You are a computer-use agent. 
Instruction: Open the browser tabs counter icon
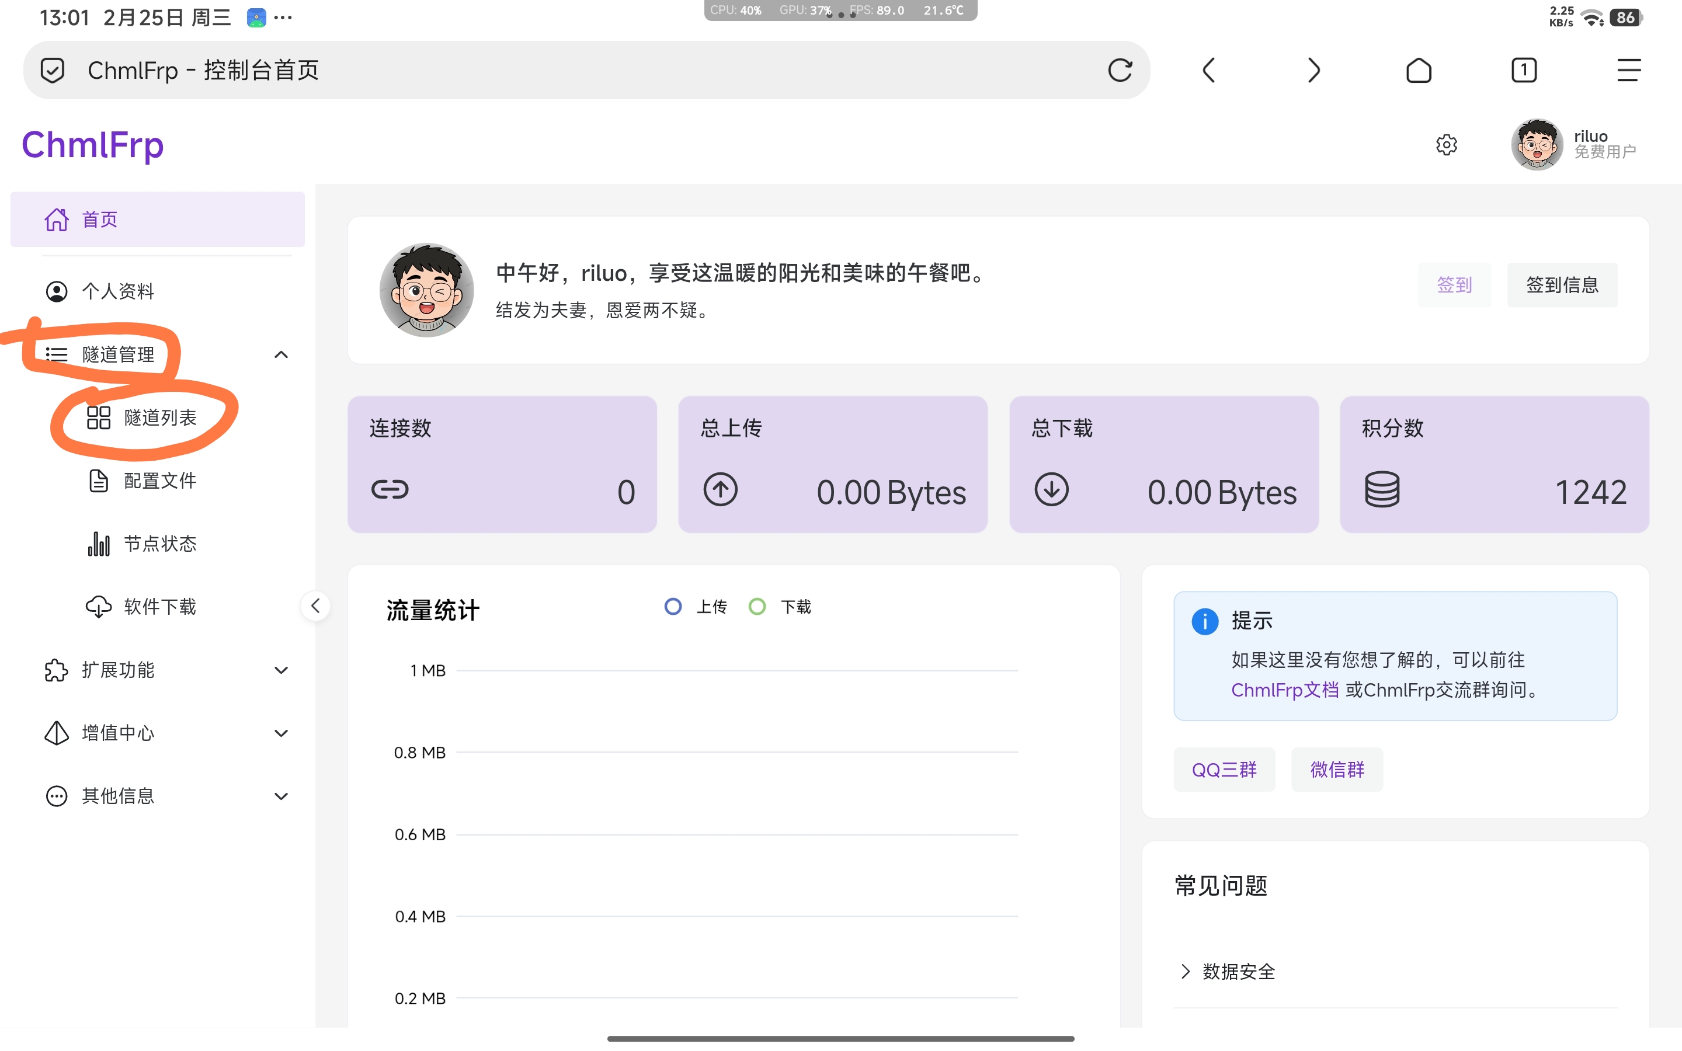pyautogui.click(x=1524, y=70)
